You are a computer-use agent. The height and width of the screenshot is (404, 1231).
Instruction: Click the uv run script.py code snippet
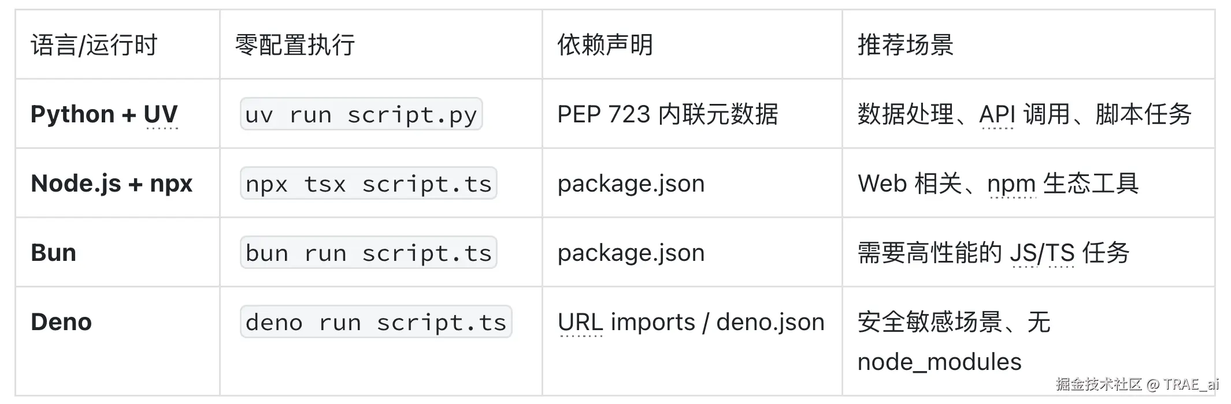(x=361, y=114)
